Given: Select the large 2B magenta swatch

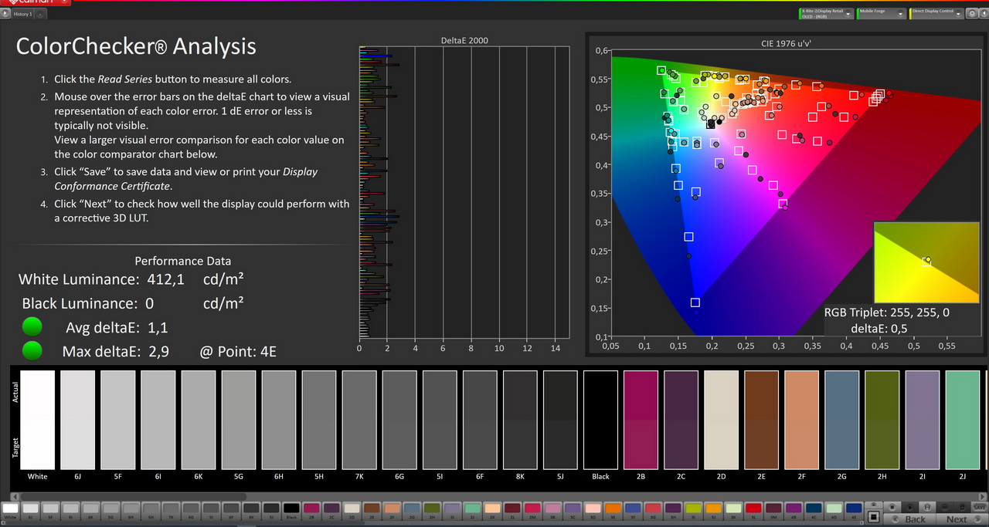Looking at the screenshot, I should pos(641,419).
